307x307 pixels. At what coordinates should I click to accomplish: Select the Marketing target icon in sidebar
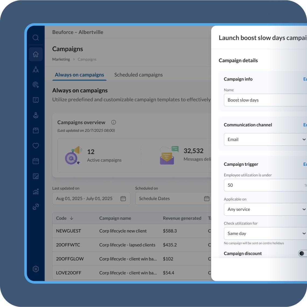pos(36,85)
